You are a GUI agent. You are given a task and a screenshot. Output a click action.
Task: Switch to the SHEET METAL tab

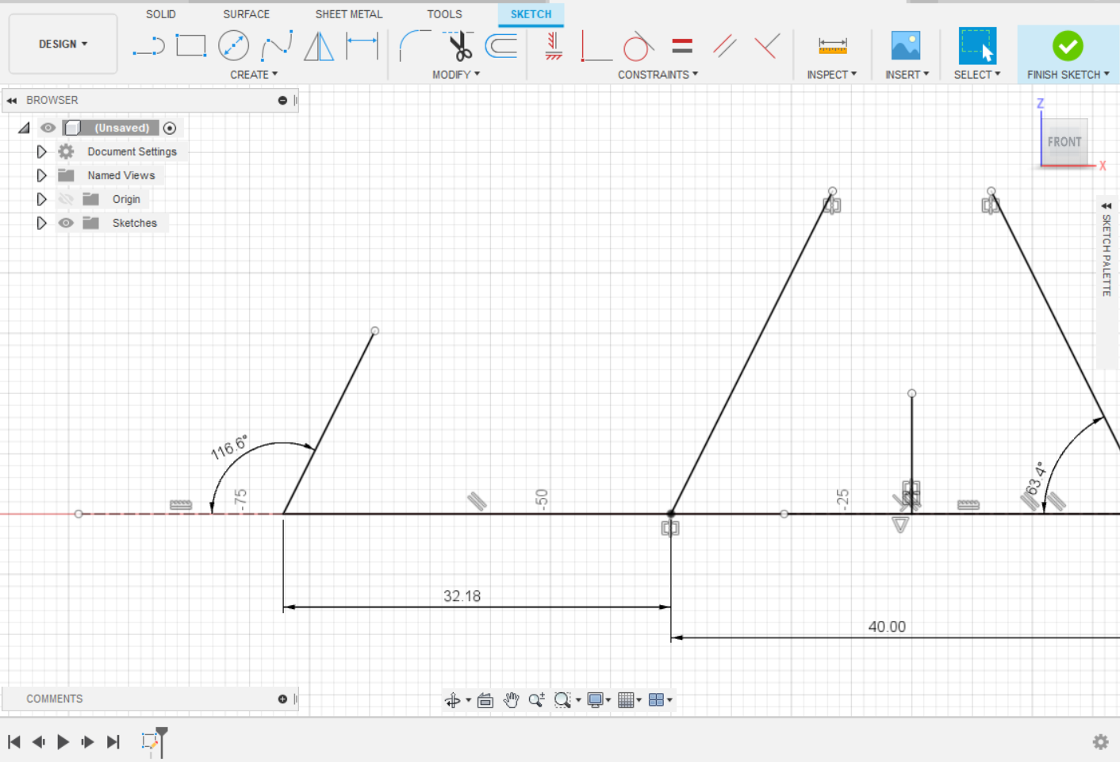tap(348, 14)
